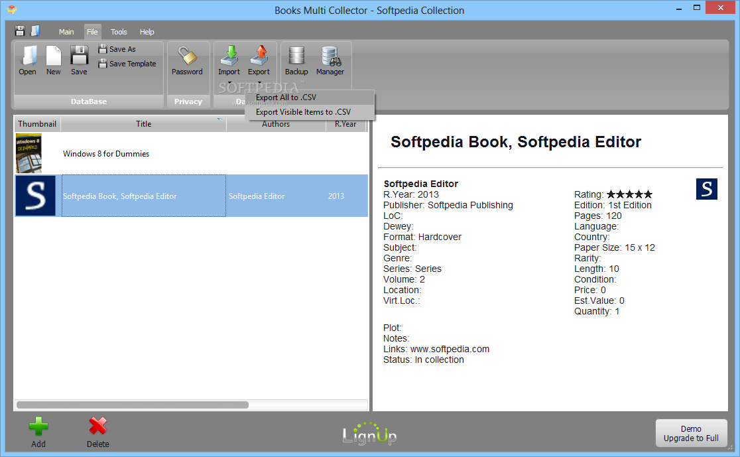Click the Softpedia S thumbnail in the list
Screen dimensions: 740x457
pyautogui.click(x=35, y=196)
